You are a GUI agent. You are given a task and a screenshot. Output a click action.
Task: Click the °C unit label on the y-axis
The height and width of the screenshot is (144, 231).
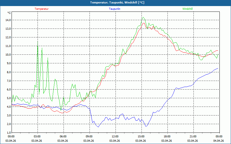[9, 13]
